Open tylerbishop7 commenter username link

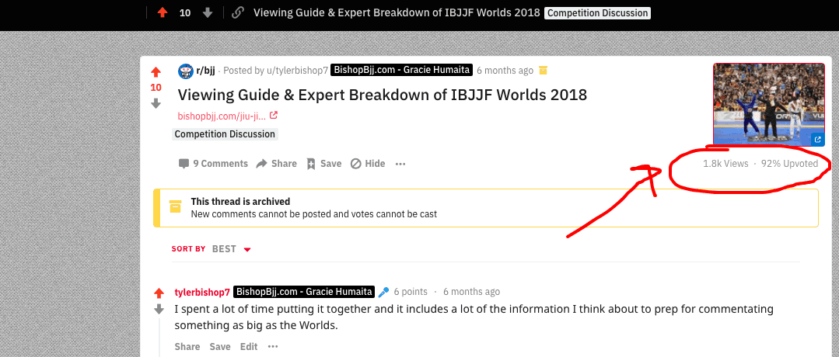202,292
